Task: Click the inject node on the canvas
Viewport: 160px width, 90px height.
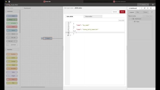Action: (x=48, y=38)
